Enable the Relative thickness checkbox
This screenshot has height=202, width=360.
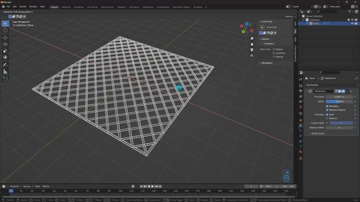point(327,118)
